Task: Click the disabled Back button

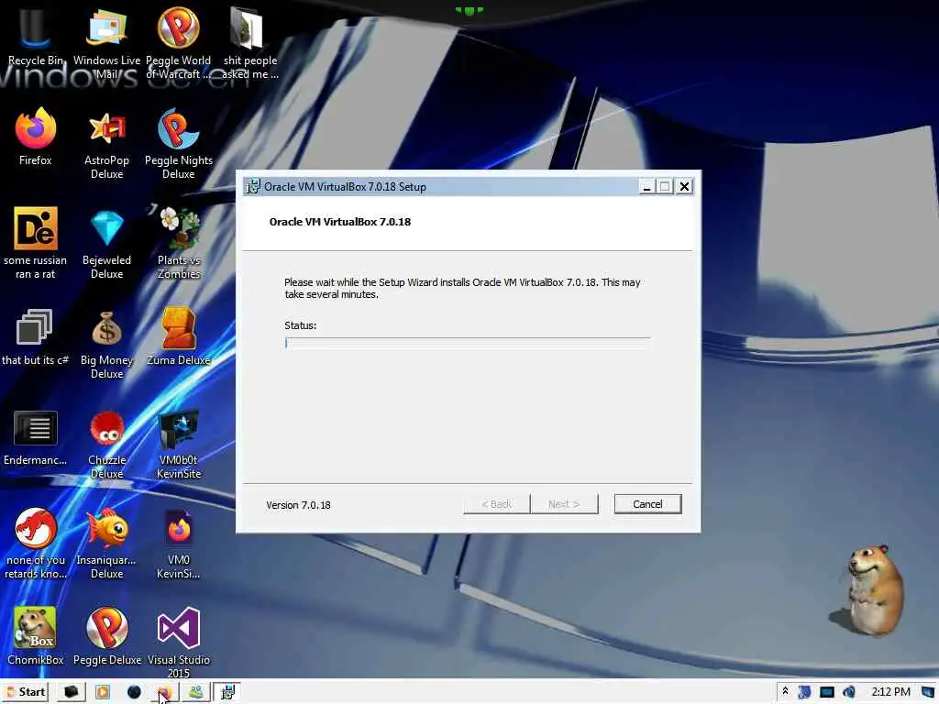Action: click(496, 504)
